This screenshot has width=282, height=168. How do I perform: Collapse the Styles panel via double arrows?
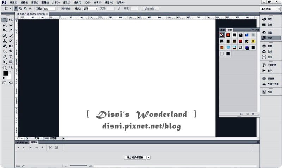pos(253,30)
